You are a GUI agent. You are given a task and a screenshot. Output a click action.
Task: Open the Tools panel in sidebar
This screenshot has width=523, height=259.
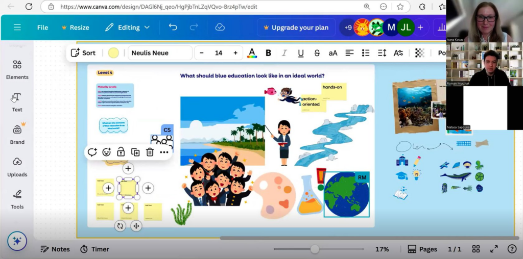17,199
